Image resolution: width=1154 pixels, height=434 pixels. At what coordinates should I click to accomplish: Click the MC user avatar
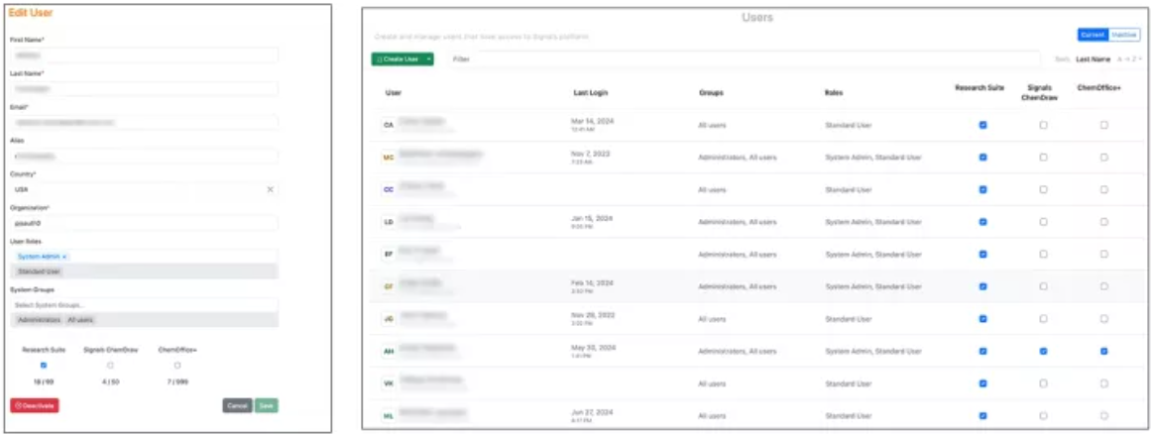coord(389,157)
